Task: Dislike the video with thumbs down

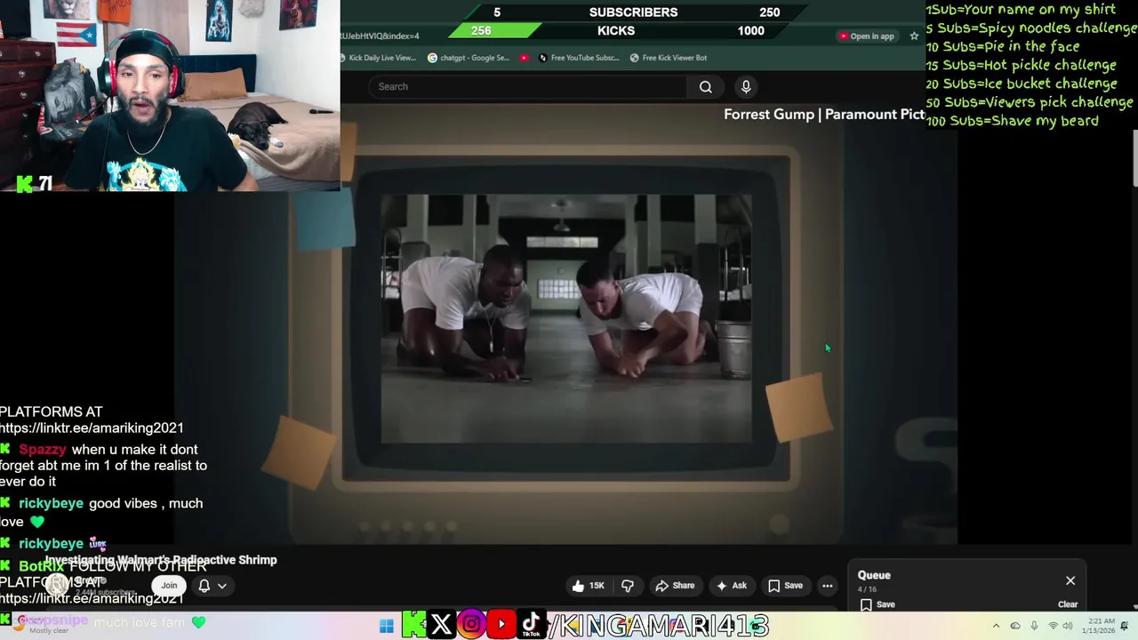Action: point(628,586)
